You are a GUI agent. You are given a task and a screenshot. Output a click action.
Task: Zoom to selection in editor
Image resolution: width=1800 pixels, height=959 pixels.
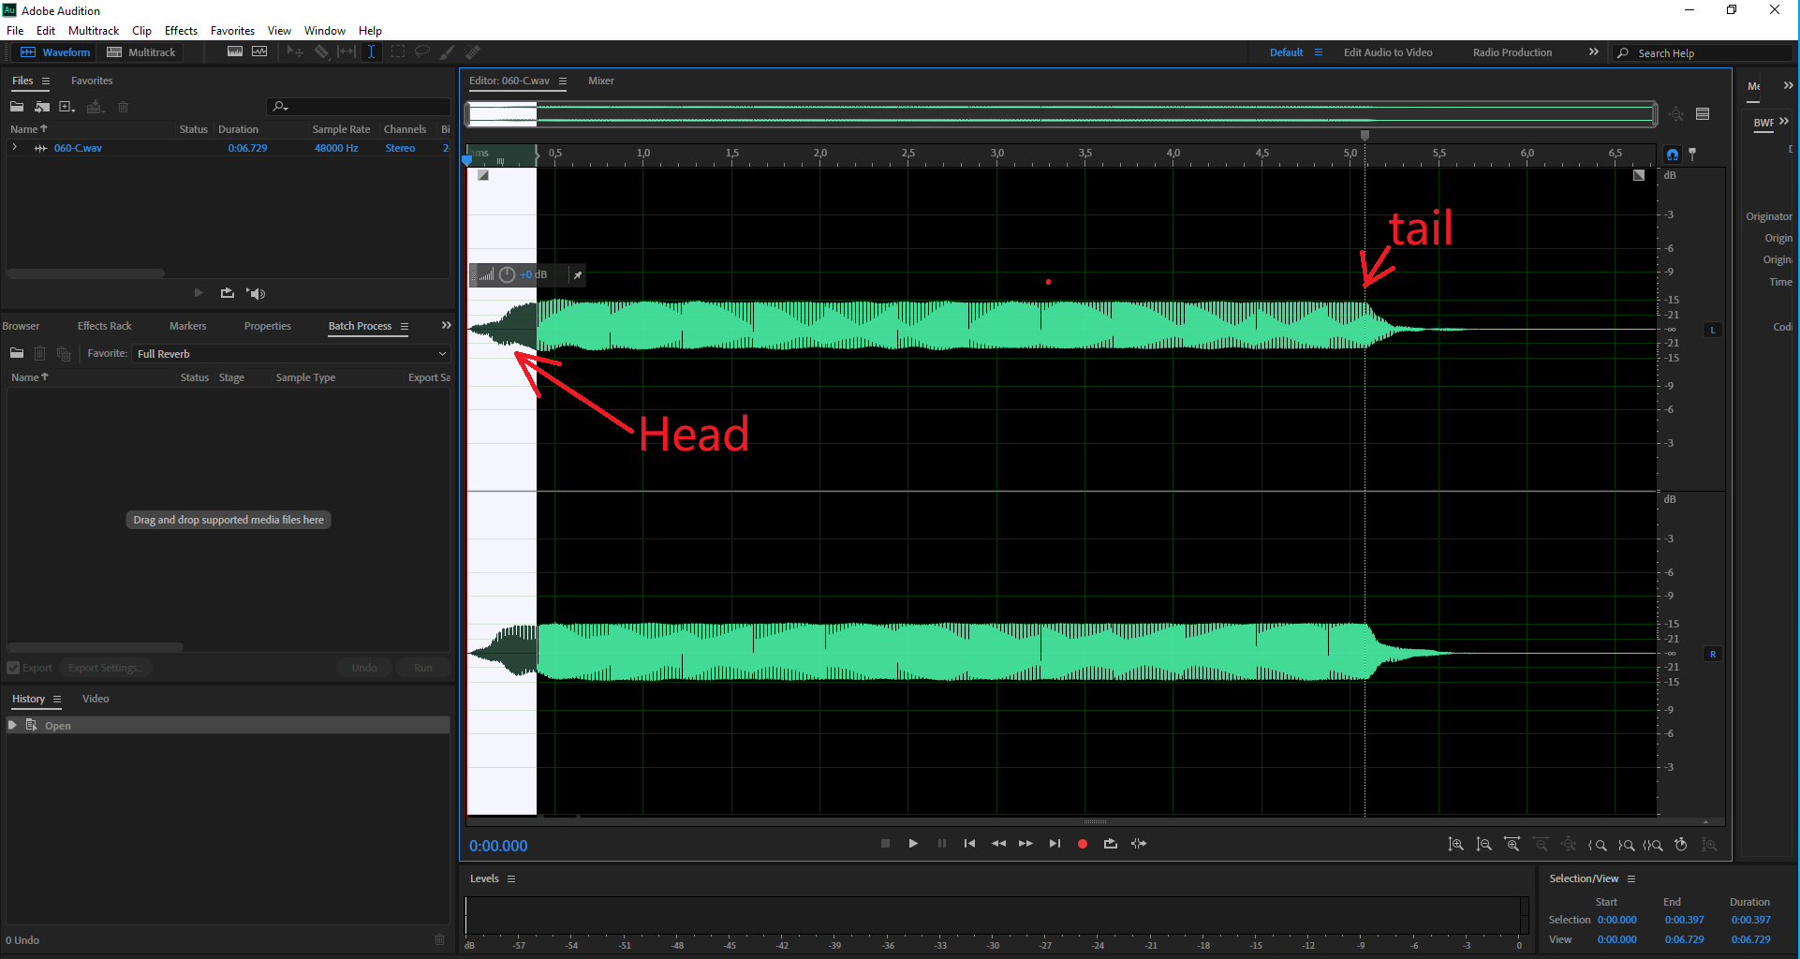[1653, 845]
